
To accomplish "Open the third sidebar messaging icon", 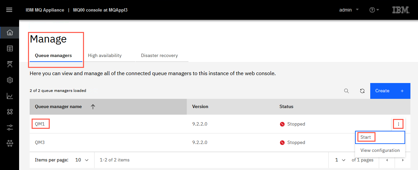I will (10, 64).
